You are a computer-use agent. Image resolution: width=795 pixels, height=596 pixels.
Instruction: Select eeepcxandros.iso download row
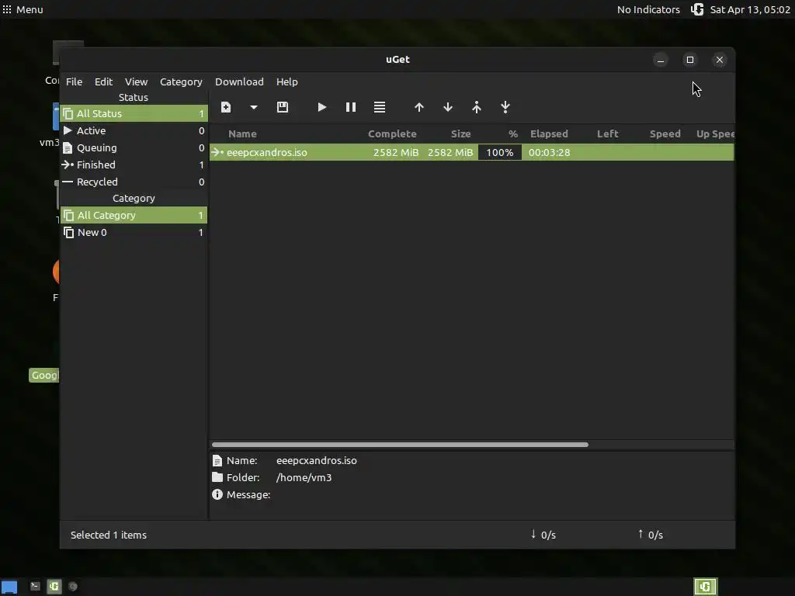pos(471,152)
